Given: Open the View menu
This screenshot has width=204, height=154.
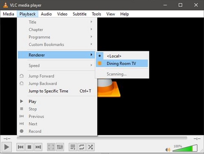Looking at the screenshot, I should (111, 14).
